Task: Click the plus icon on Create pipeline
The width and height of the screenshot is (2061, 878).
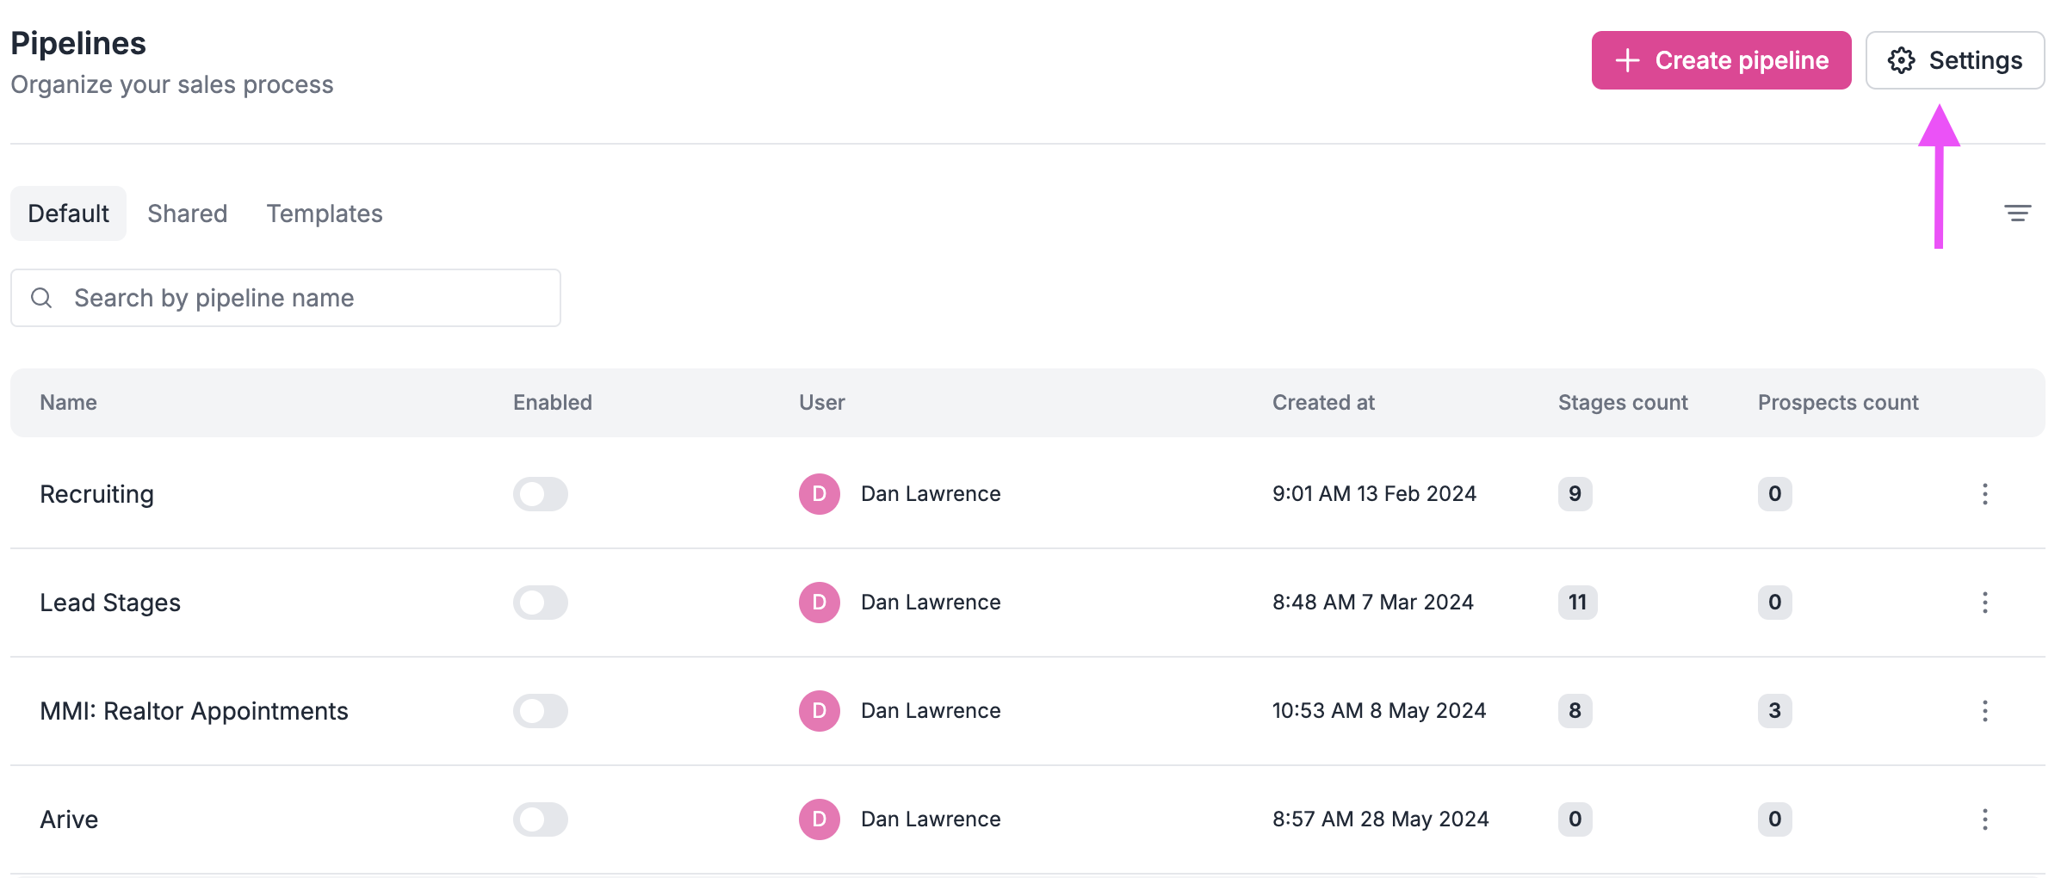Action: coord(1628,60)
